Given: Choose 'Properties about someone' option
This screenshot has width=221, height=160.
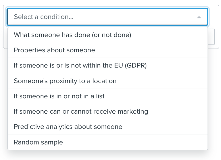Looking at the screenshot, I should [x=55, y=50].
